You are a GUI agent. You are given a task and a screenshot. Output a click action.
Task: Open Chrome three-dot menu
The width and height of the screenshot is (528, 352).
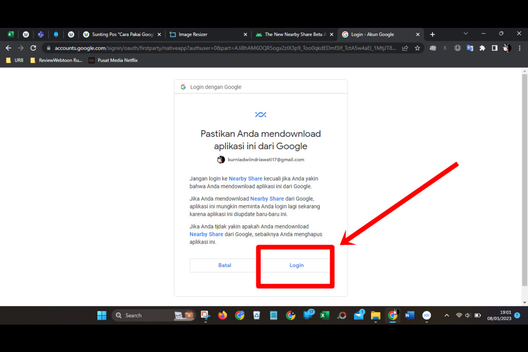click(x=520, y=48)
